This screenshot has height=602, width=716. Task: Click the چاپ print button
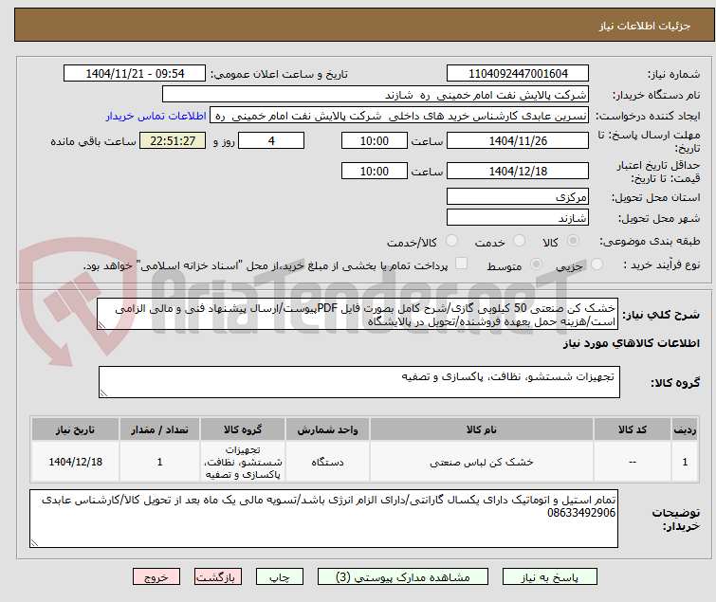[x=280, y=577]
